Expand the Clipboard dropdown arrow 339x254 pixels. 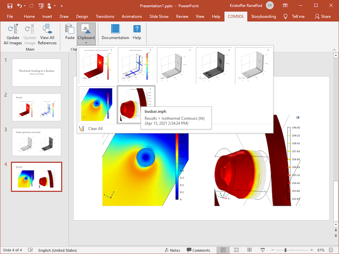coord(86,43)
